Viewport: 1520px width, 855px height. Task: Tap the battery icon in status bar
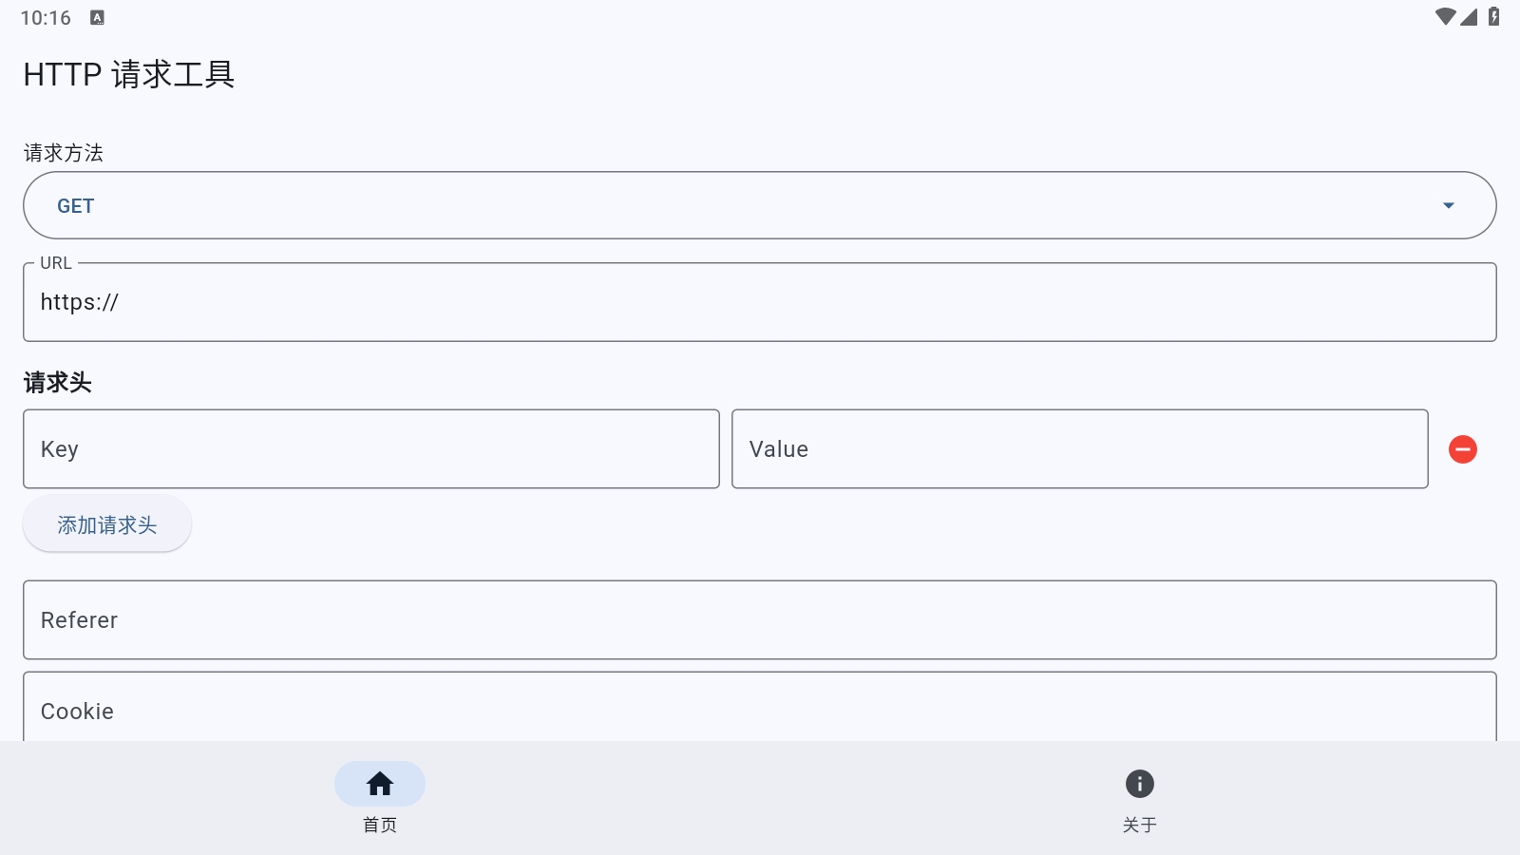(x=1494, y=17)
